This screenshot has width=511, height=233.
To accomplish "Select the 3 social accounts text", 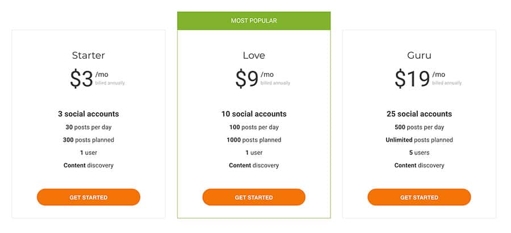I will click(x=89, y=114).
